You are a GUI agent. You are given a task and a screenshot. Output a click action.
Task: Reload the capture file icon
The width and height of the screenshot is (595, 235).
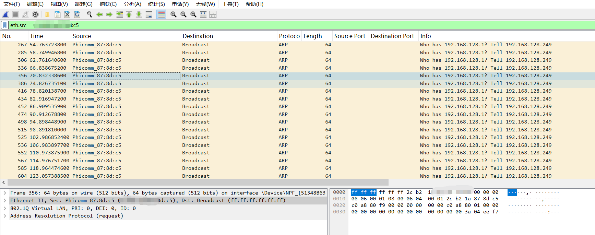click(x=77, y=14)
